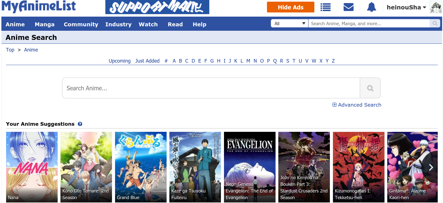The height and width of the screenshot is (203, 443).
Task: Browse anime starting with letter N
Action: (x=255, y=61)
